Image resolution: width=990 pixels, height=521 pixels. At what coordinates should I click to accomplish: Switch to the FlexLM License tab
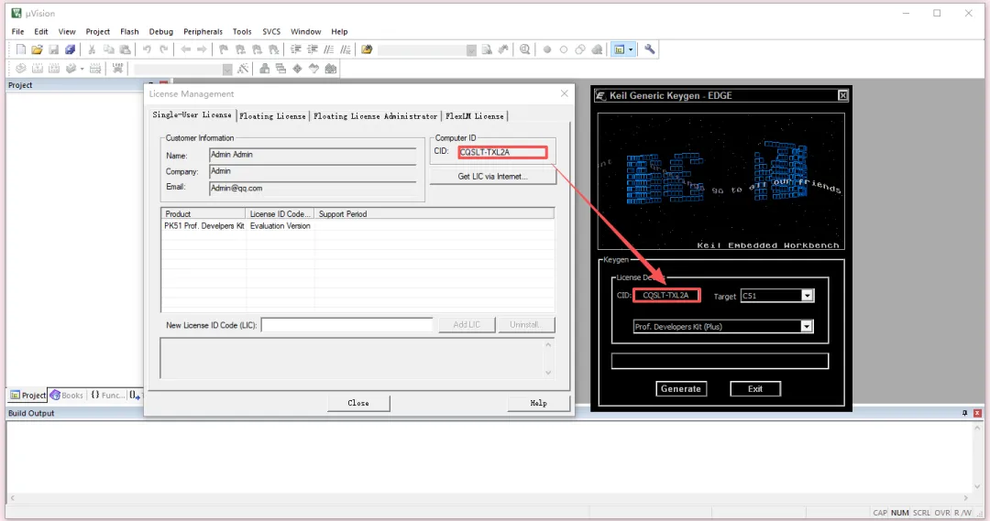click(x=475, y=116)
